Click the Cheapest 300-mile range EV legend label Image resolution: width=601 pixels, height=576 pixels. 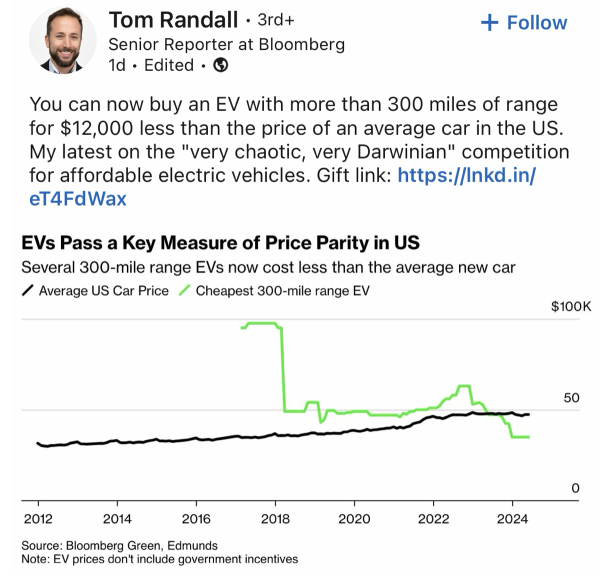(x=282, y=290)
